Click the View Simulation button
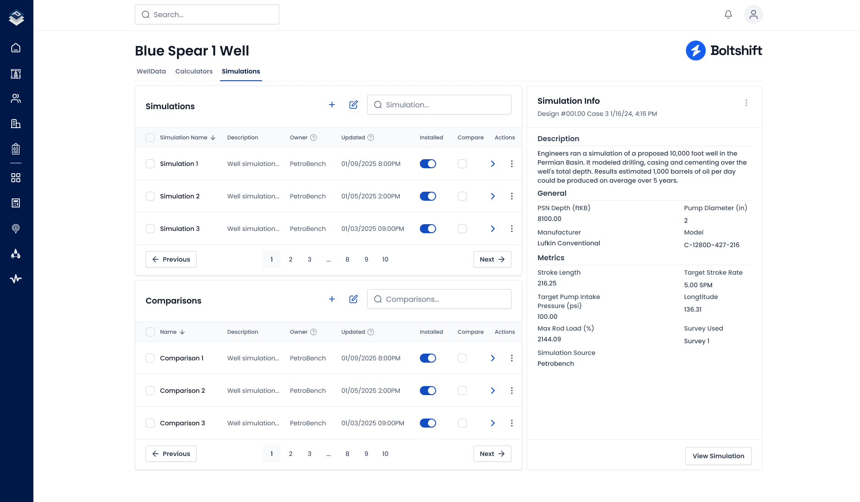The width and height of the screenshot is (860, 502). [718, 456]
